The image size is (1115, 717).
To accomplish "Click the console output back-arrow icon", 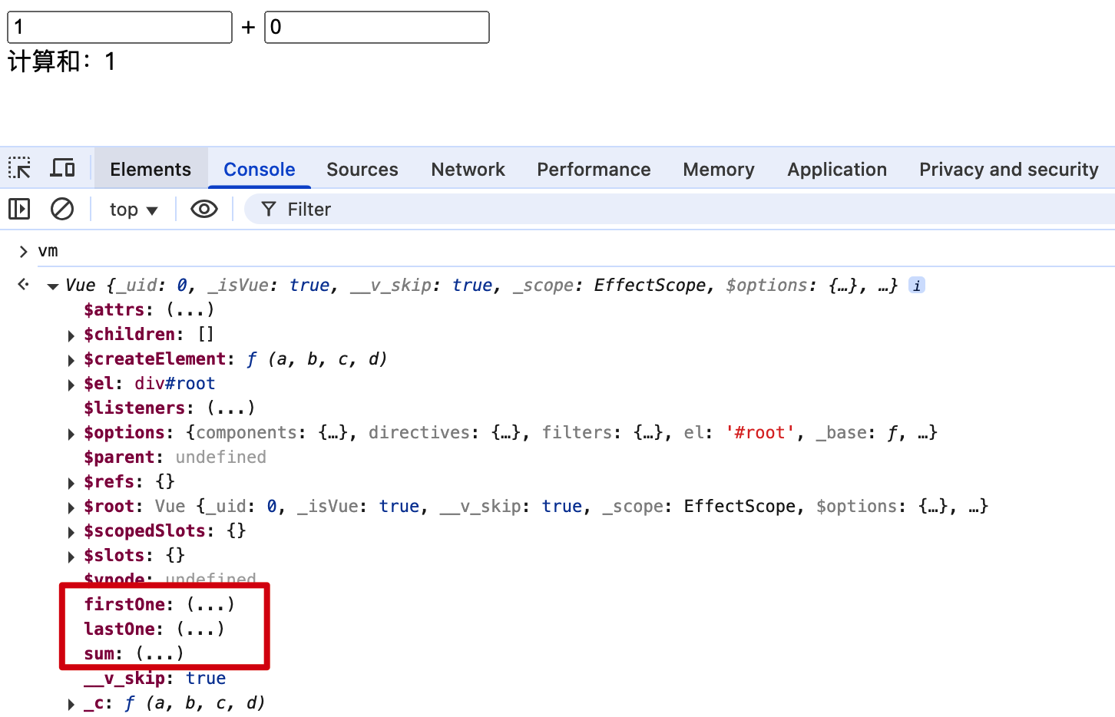I will pos(24,285).
